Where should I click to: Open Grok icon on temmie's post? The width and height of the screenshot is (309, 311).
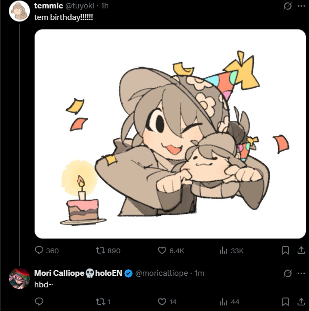(287, 6)
